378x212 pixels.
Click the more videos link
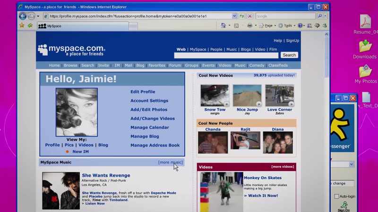click(283, 167)
